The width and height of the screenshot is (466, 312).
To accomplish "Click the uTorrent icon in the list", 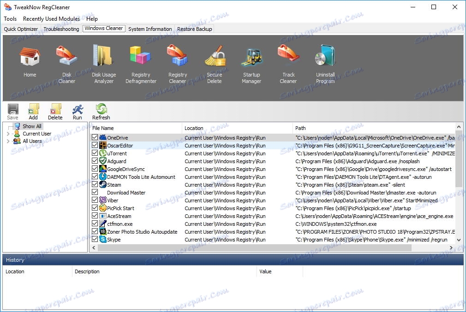I will [103, 153].
